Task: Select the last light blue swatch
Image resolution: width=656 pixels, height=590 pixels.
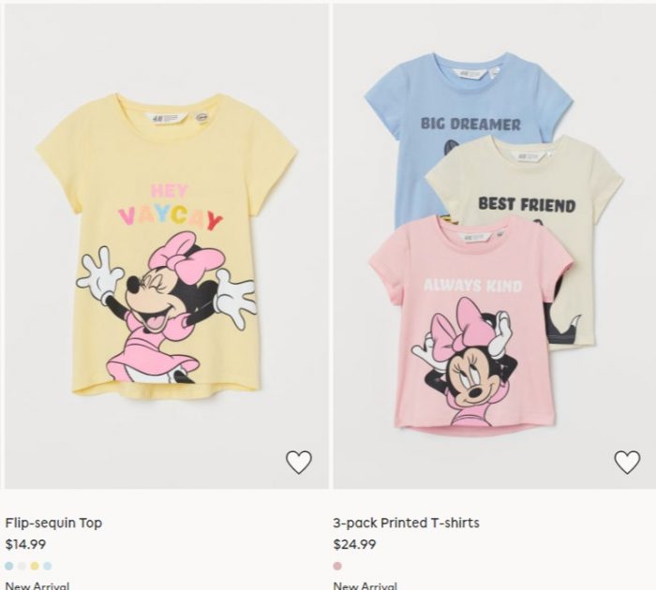Action: pyautogui.click(x=48, y=567)
